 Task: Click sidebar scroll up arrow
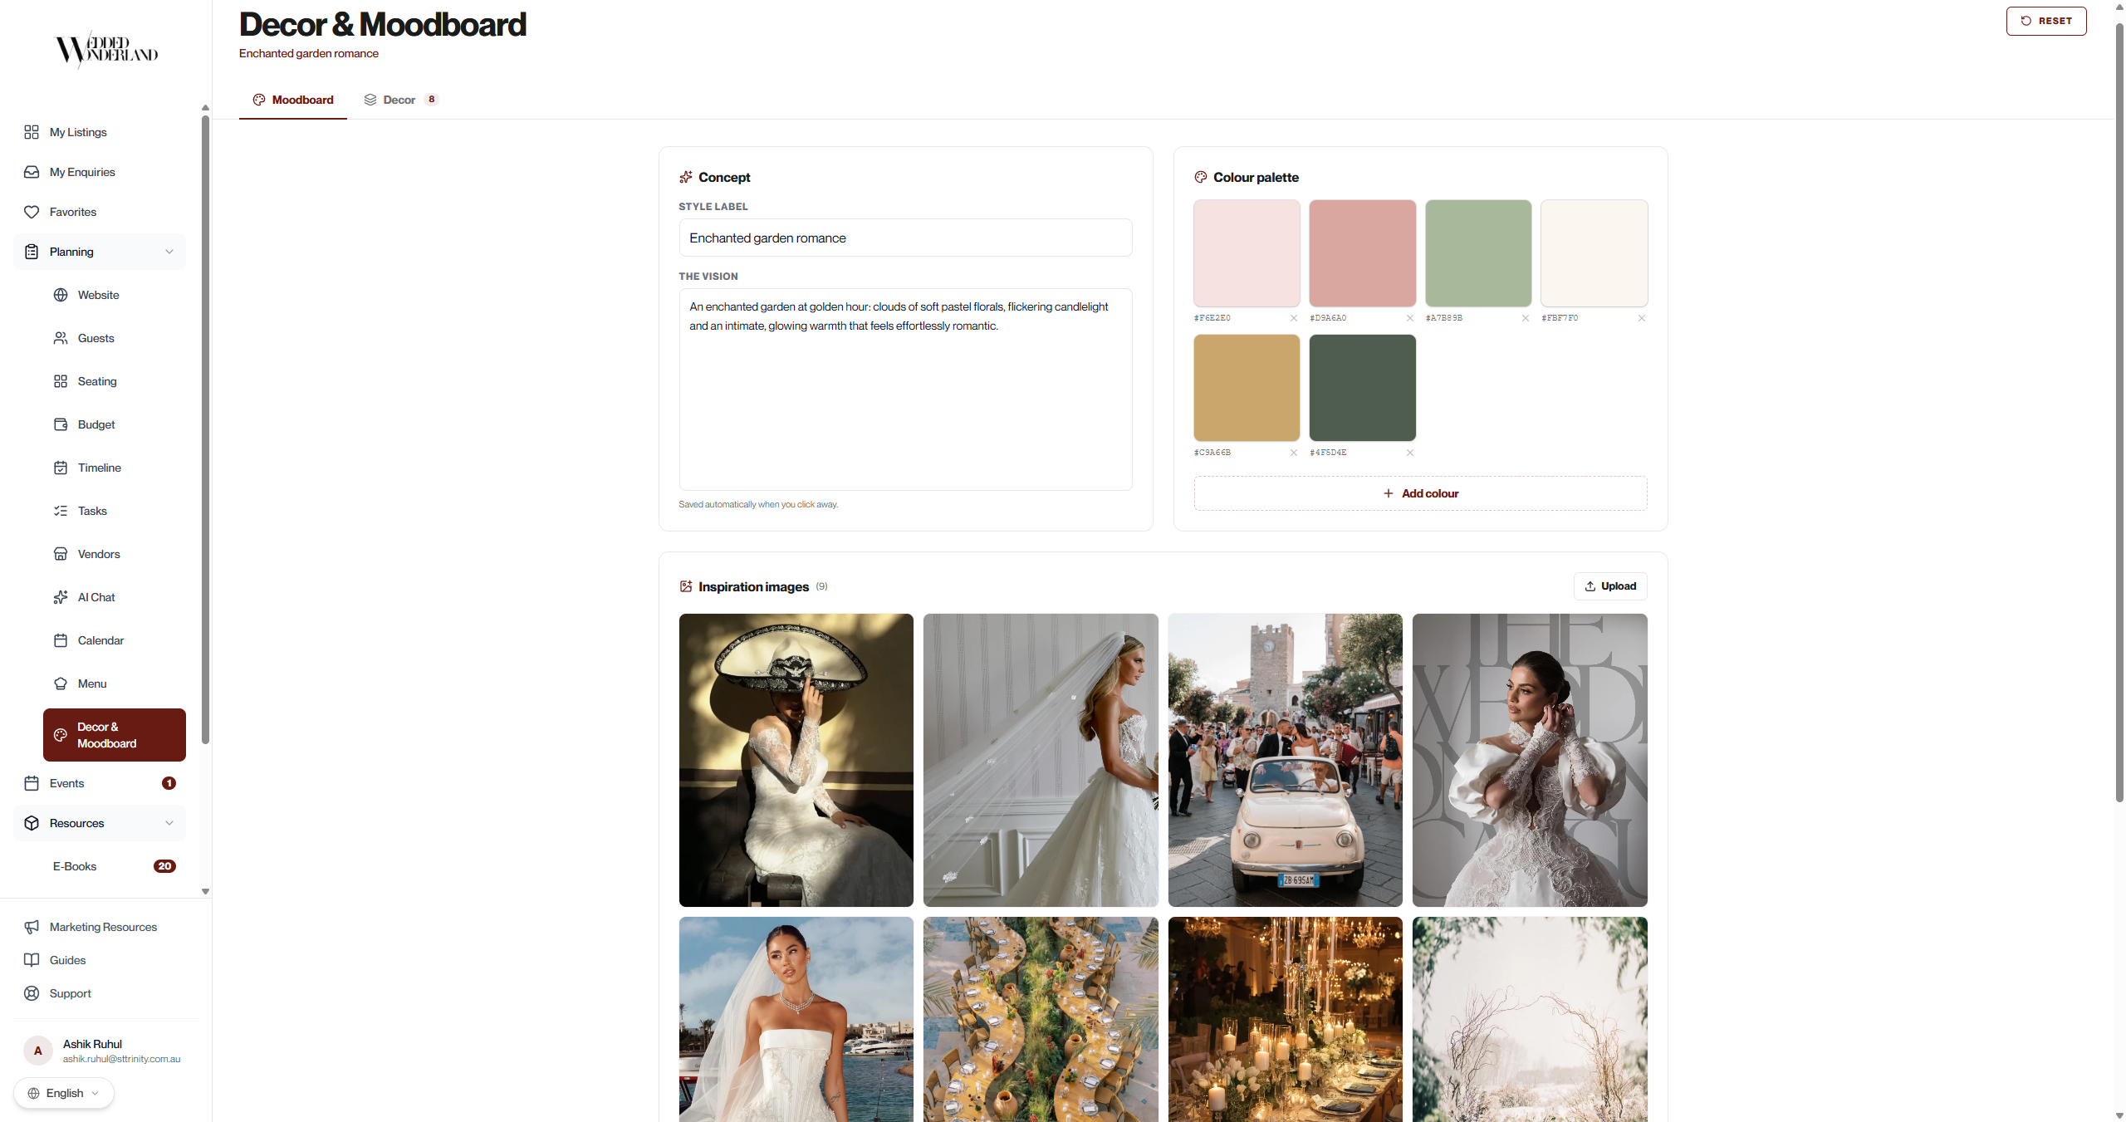click(205, 108)
